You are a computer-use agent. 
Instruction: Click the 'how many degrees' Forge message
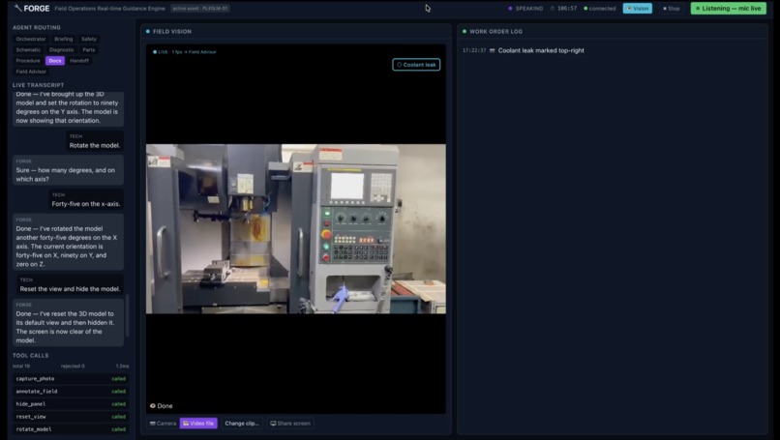68,170
